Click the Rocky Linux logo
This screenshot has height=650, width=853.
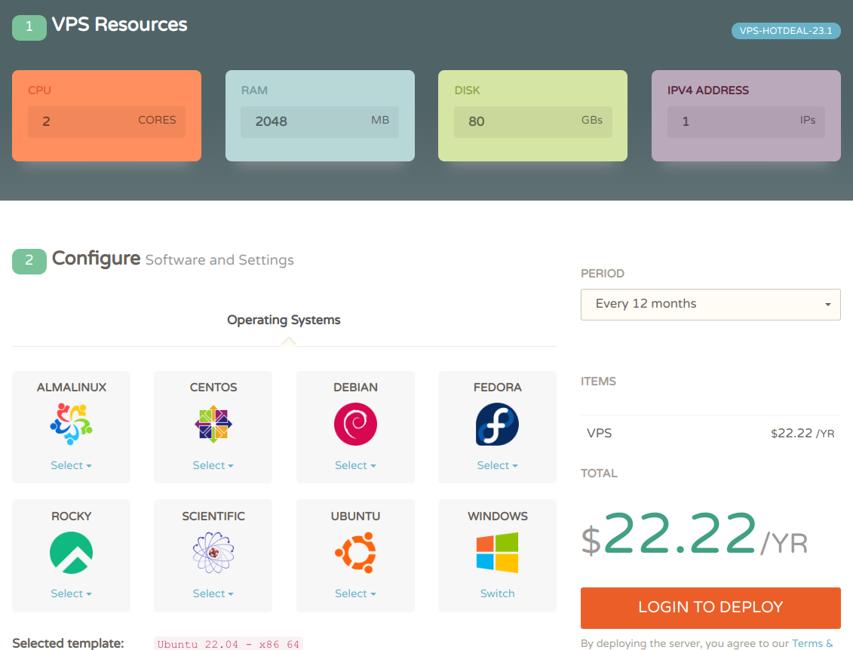pyautogui.click(x=71, y=553)
